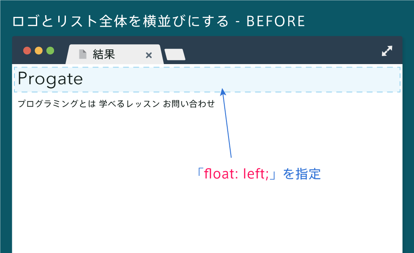Click the BEFORE label in the heading
Screen dimensions: 414x253
275,22
